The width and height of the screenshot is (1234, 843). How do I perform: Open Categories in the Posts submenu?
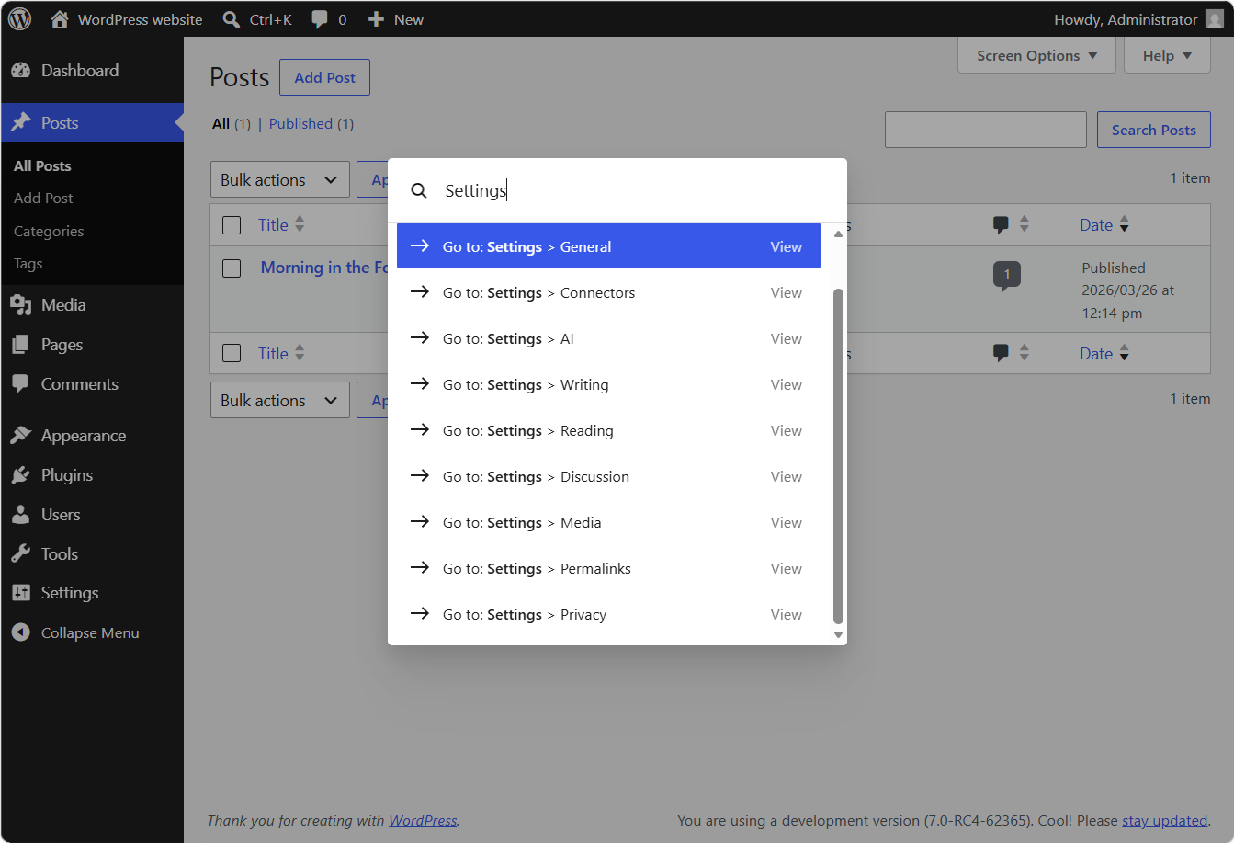[x=49, y=231]
